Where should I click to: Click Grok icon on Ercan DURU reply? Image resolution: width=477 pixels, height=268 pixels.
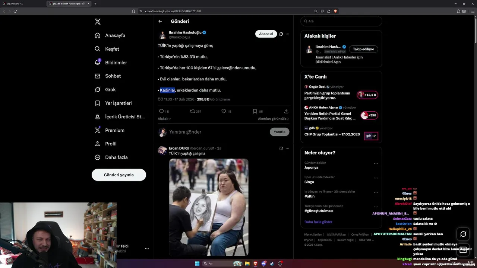[281, 148]
